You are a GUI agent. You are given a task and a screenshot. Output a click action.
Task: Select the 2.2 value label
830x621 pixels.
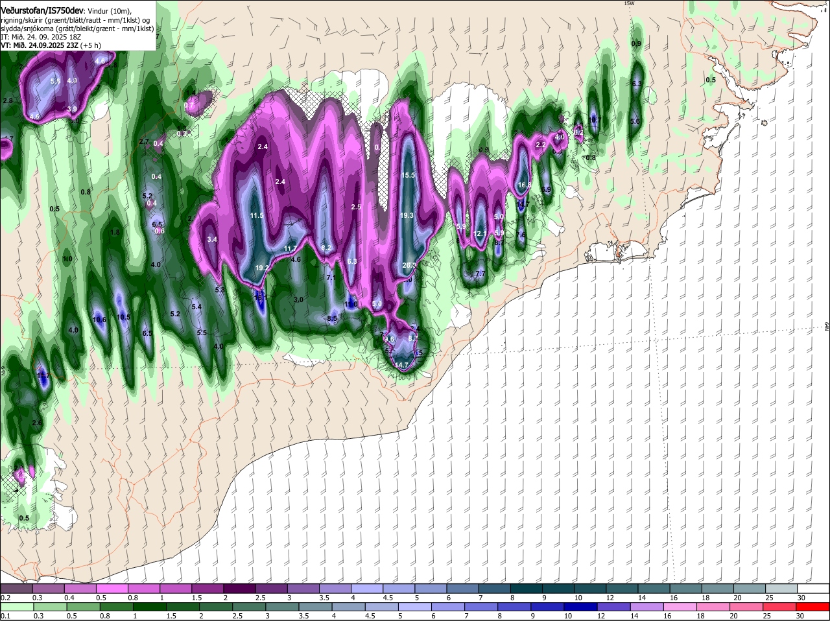541,145
